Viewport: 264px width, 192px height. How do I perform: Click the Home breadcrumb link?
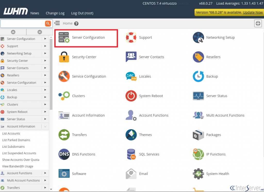[68, 23]
